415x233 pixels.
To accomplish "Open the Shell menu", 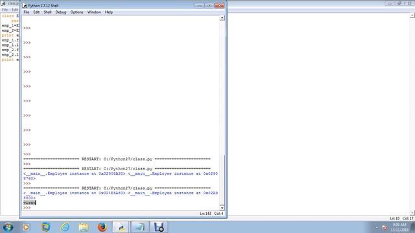I will point(47,12).
